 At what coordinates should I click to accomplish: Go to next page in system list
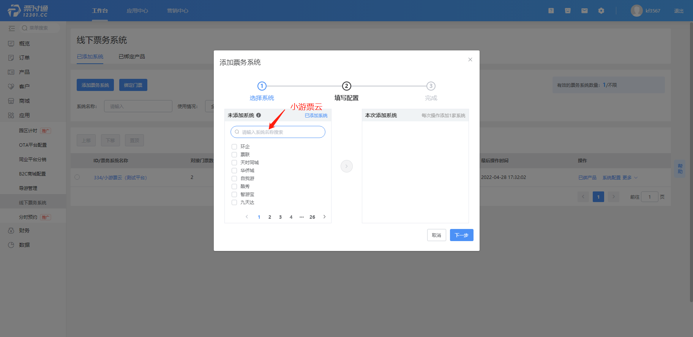click(x=324, y=217)
